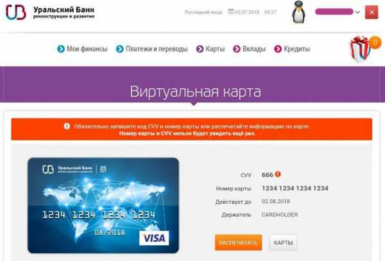This screenshot has width=385, height=261.
Task: Click the orange Распечатать button
Action: click(x=239, y=242)
